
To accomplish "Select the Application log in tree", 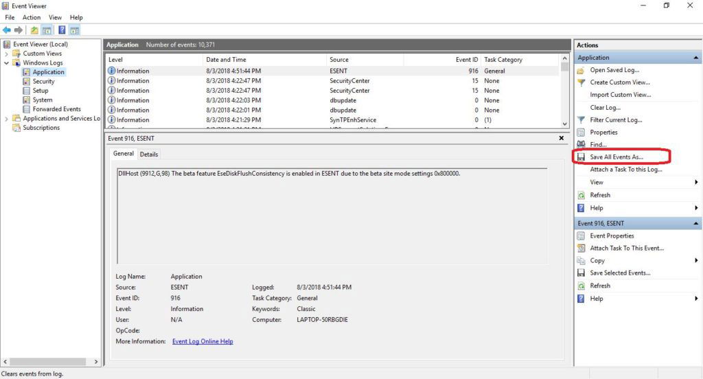I will (x=49, y=72).
